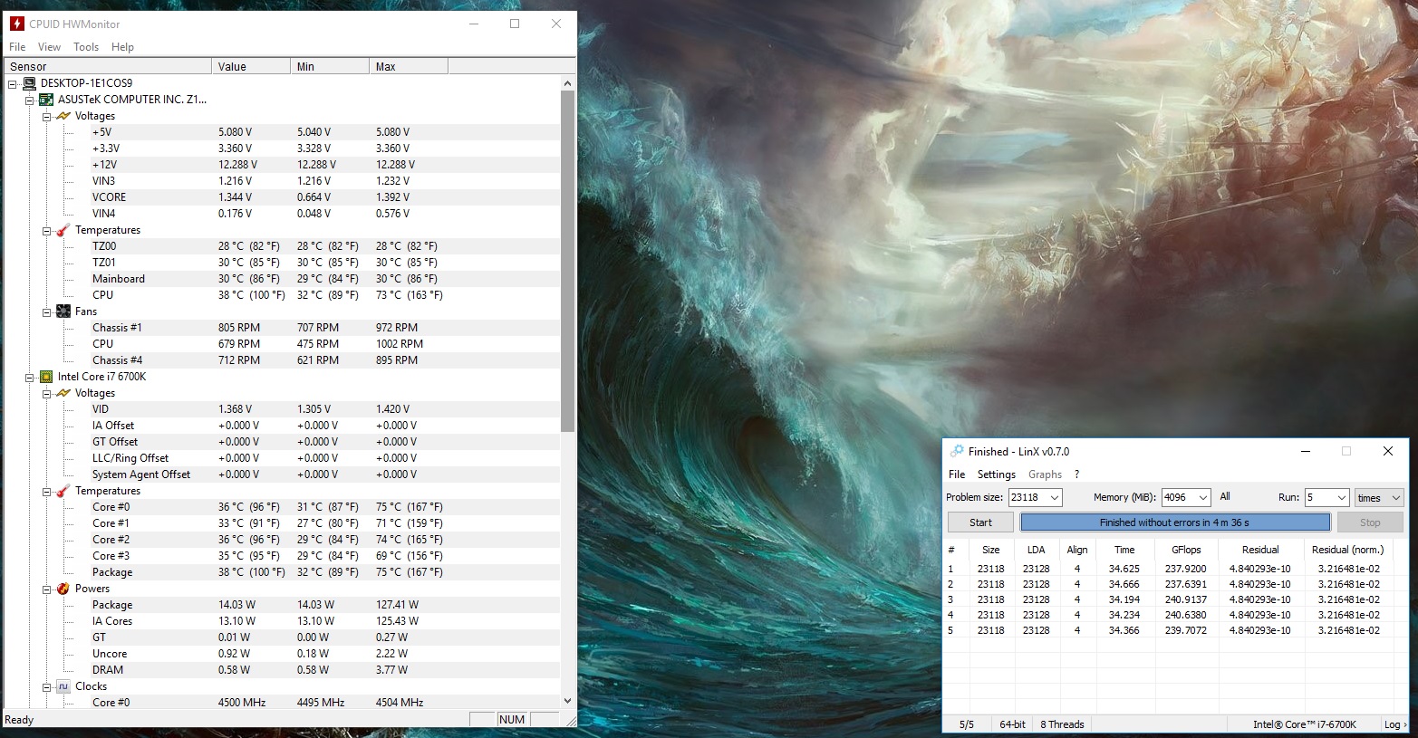Click the GFlops column header in LinX

coord(1186,550)
